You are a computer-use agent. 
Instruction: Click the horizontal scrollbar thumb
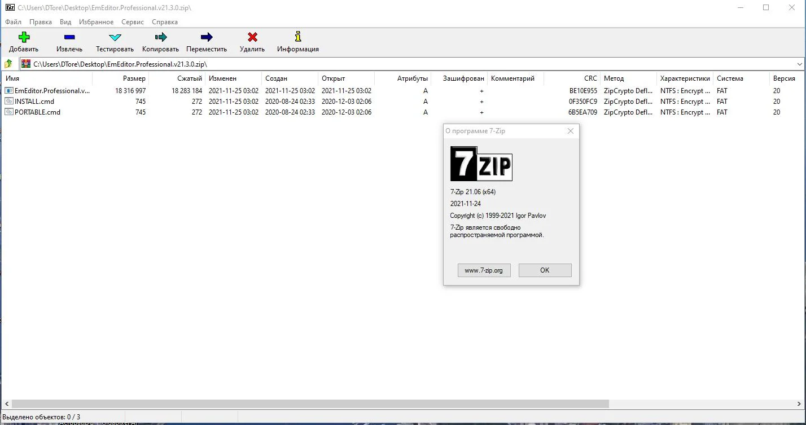[310, 404]
